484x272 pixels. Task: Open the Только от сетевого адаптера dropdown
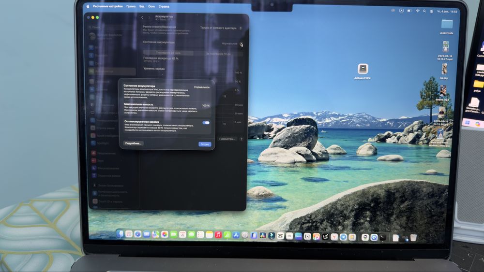click(x=221, y=28)
